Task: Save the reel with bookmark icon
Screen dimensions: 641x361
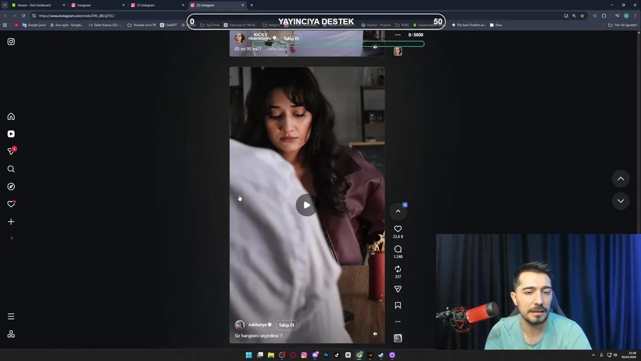Action: pos(398,305)
